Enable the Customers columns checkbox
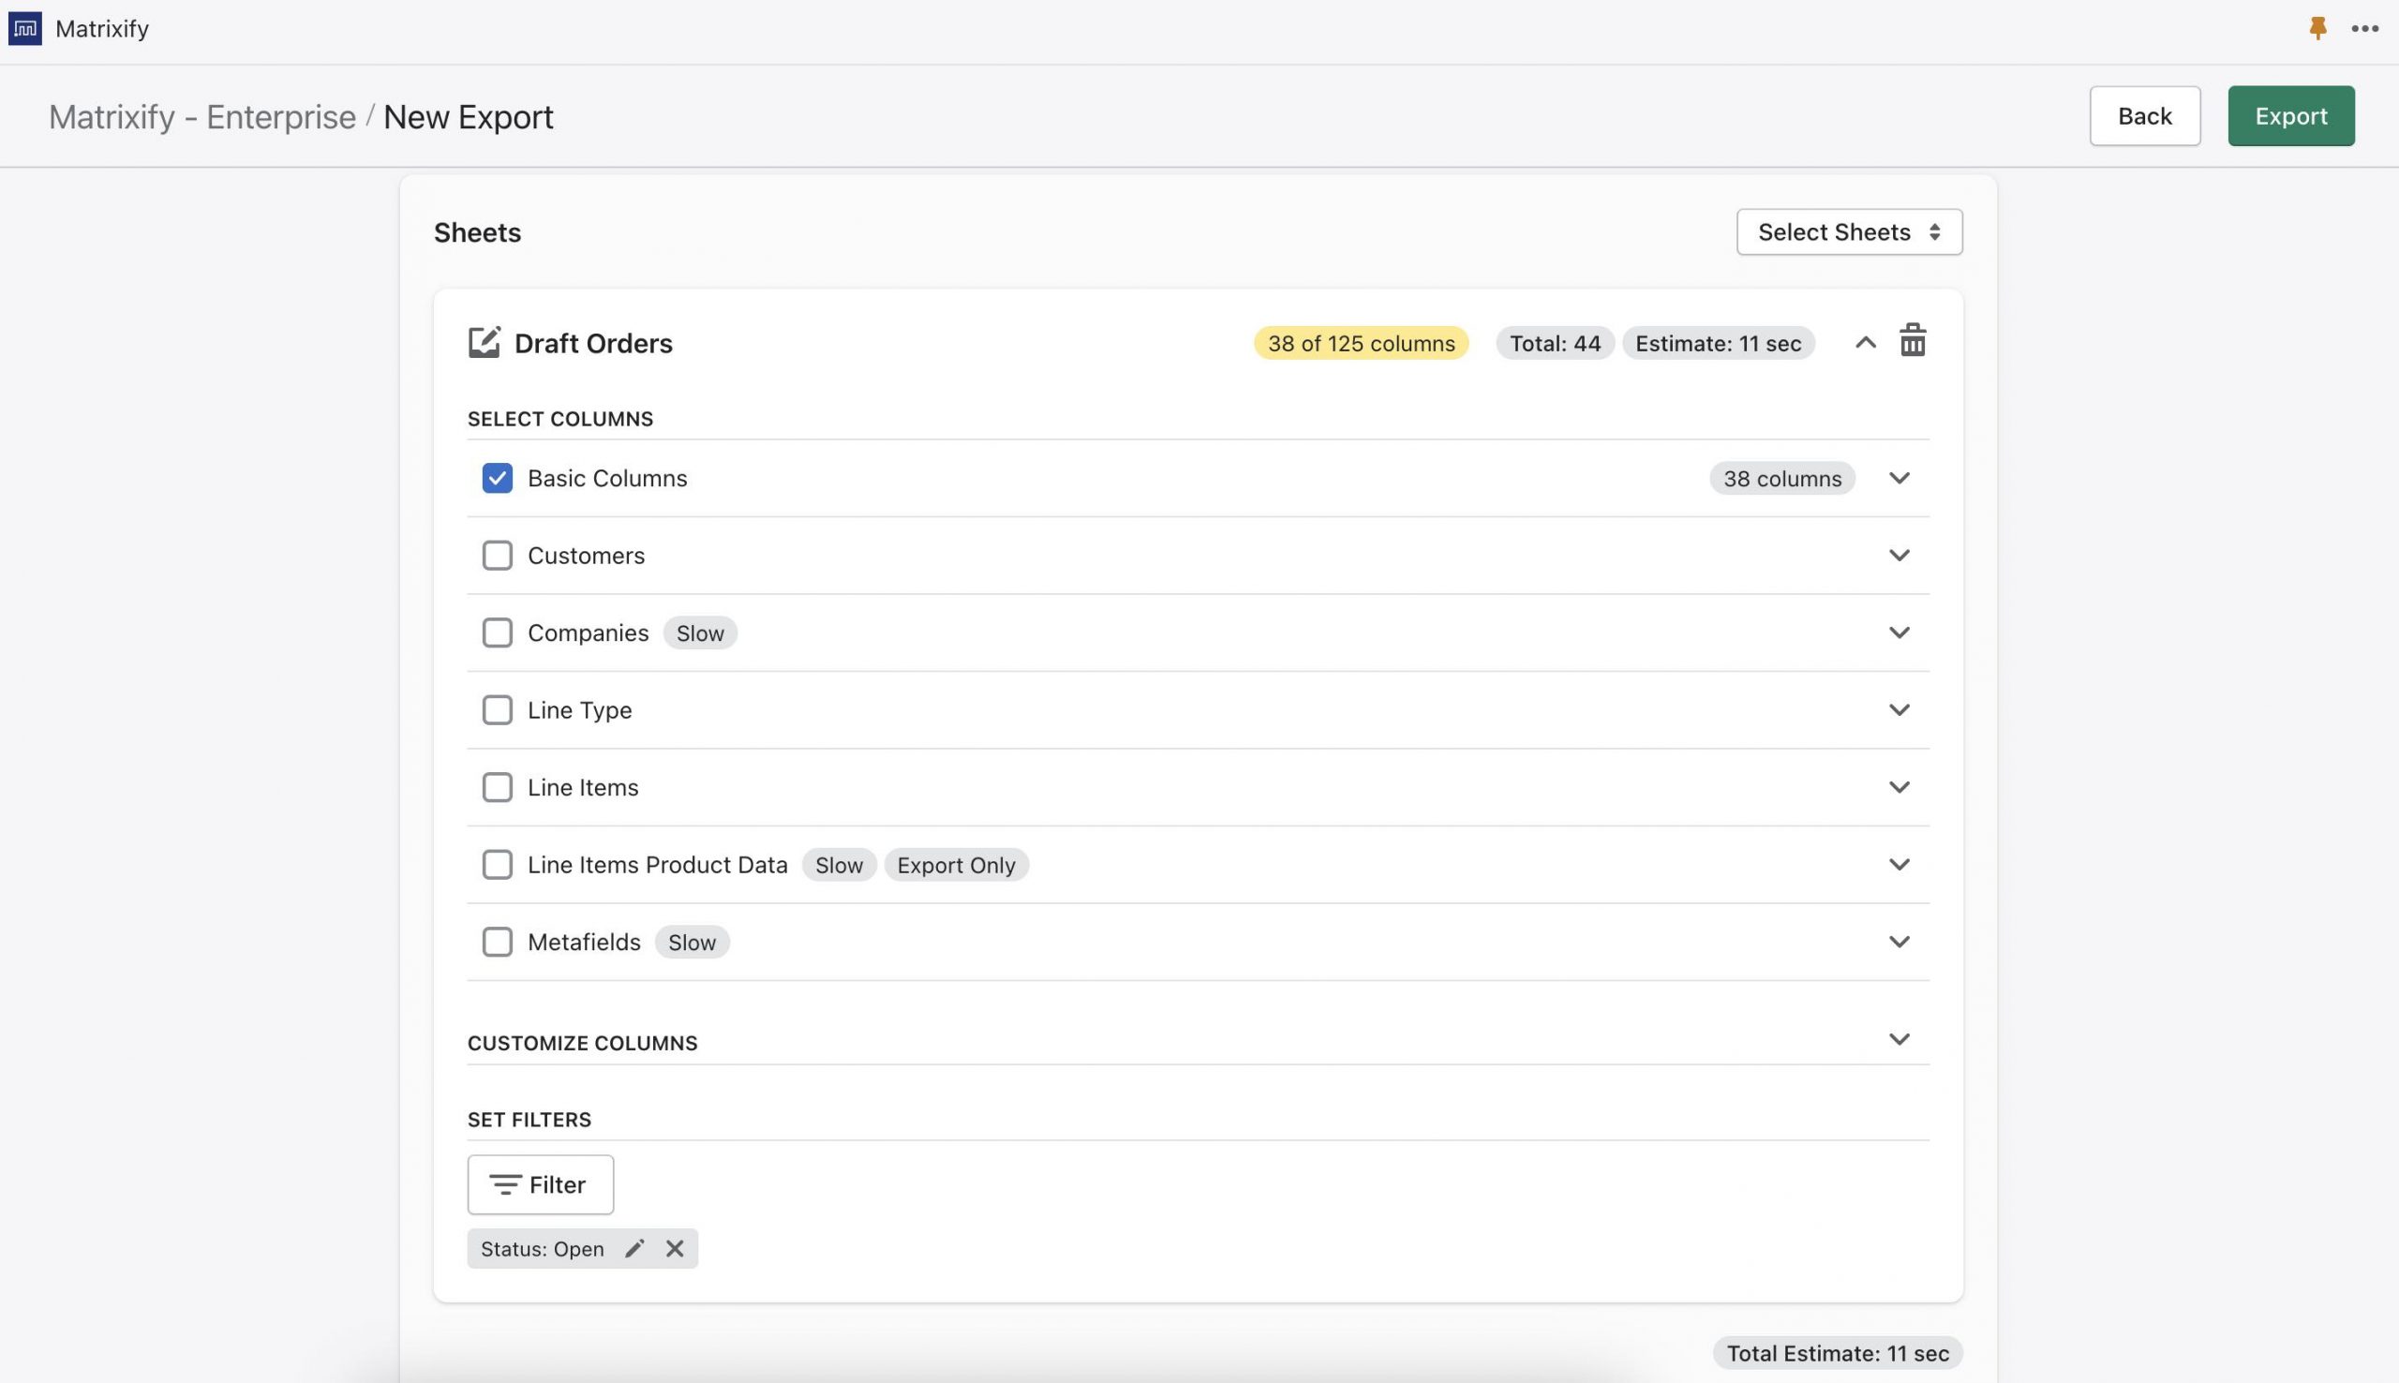2399x1383 pixels. [498, 555]
